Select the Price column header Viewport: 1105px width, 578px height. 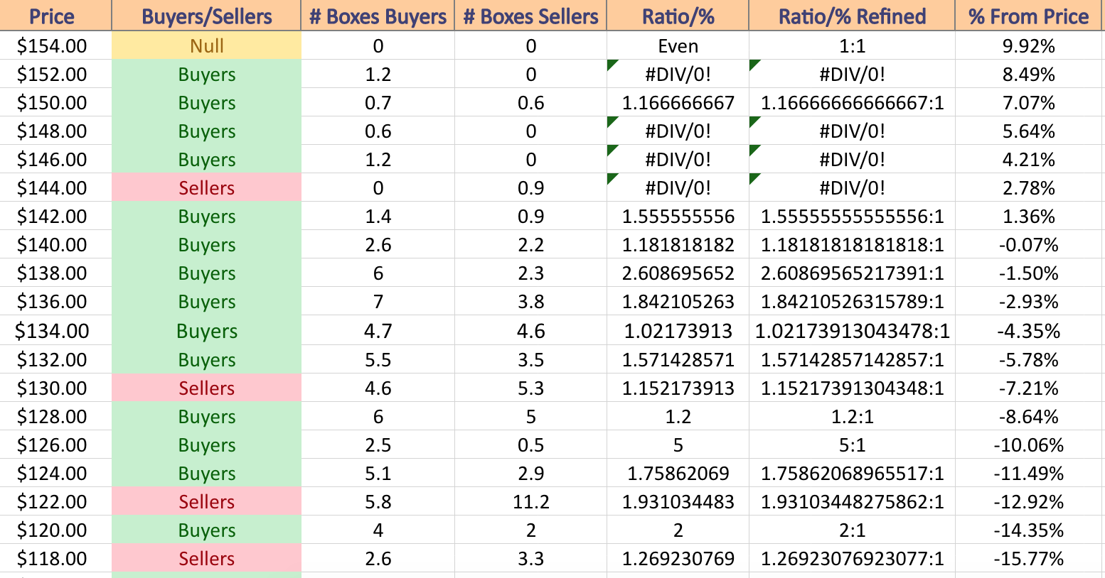pyautogui.click(x=55, y=15)
